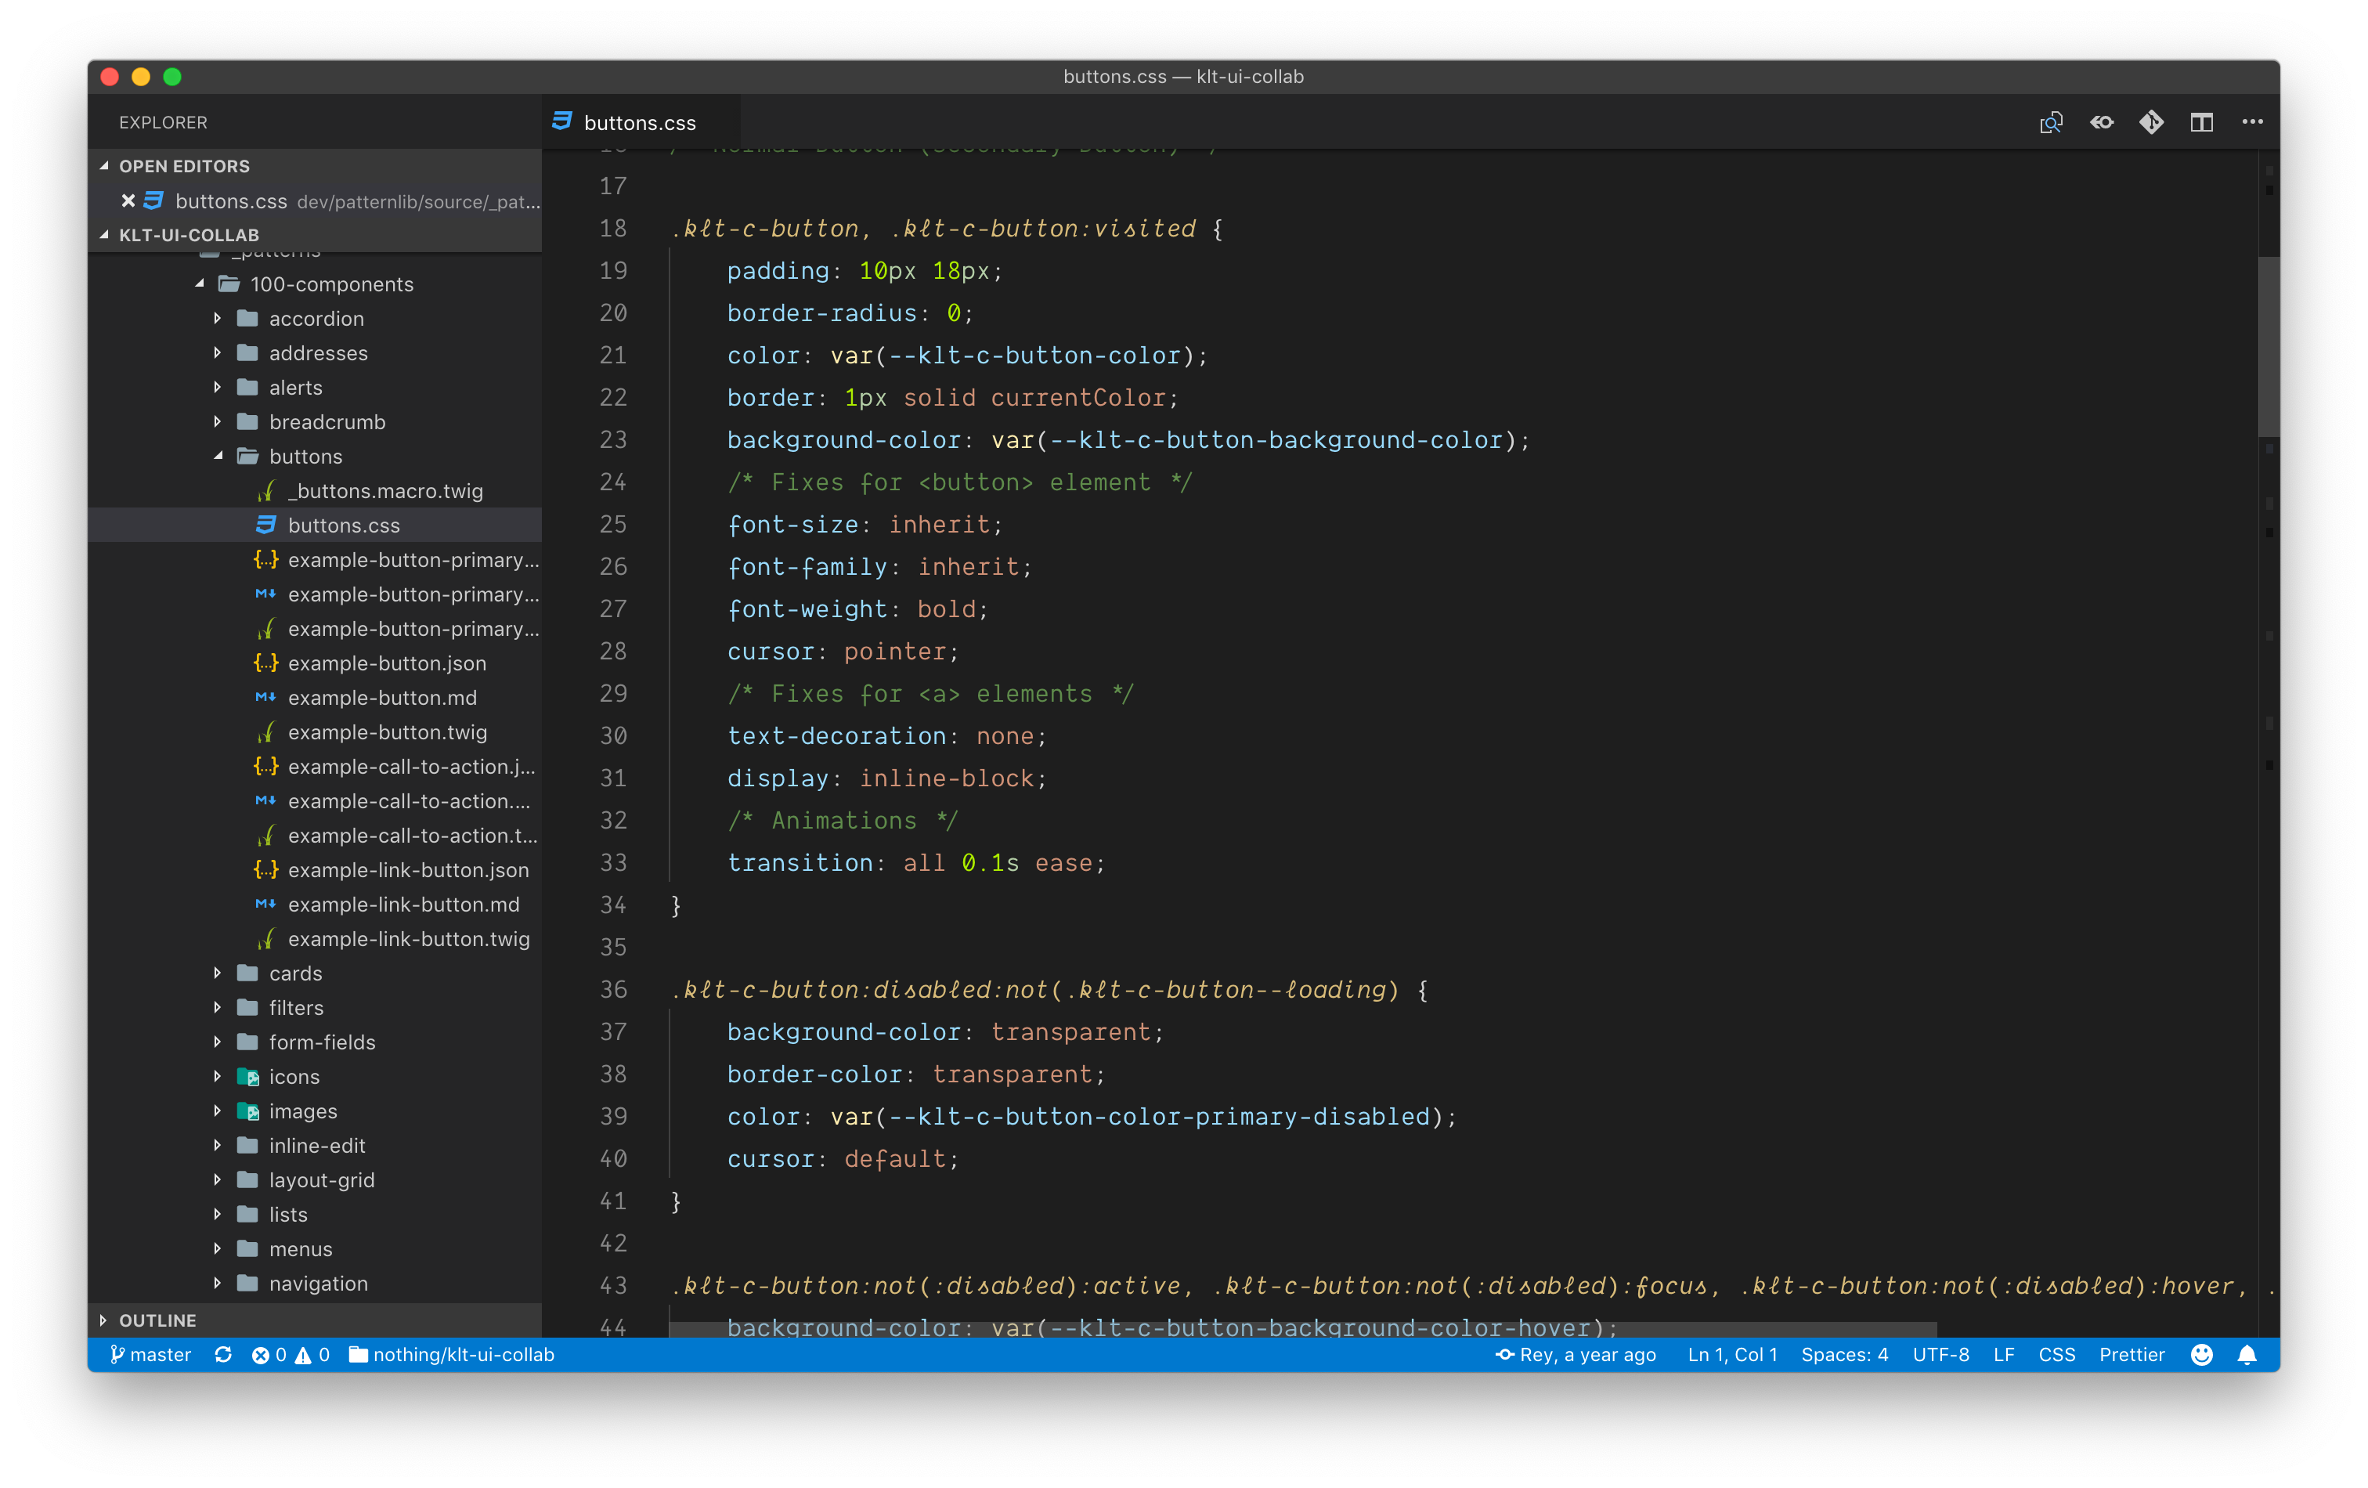This screenshot has width=2368, height=1488.
Task: Click the feedback smiley icon
Action: point(2202,1354)
